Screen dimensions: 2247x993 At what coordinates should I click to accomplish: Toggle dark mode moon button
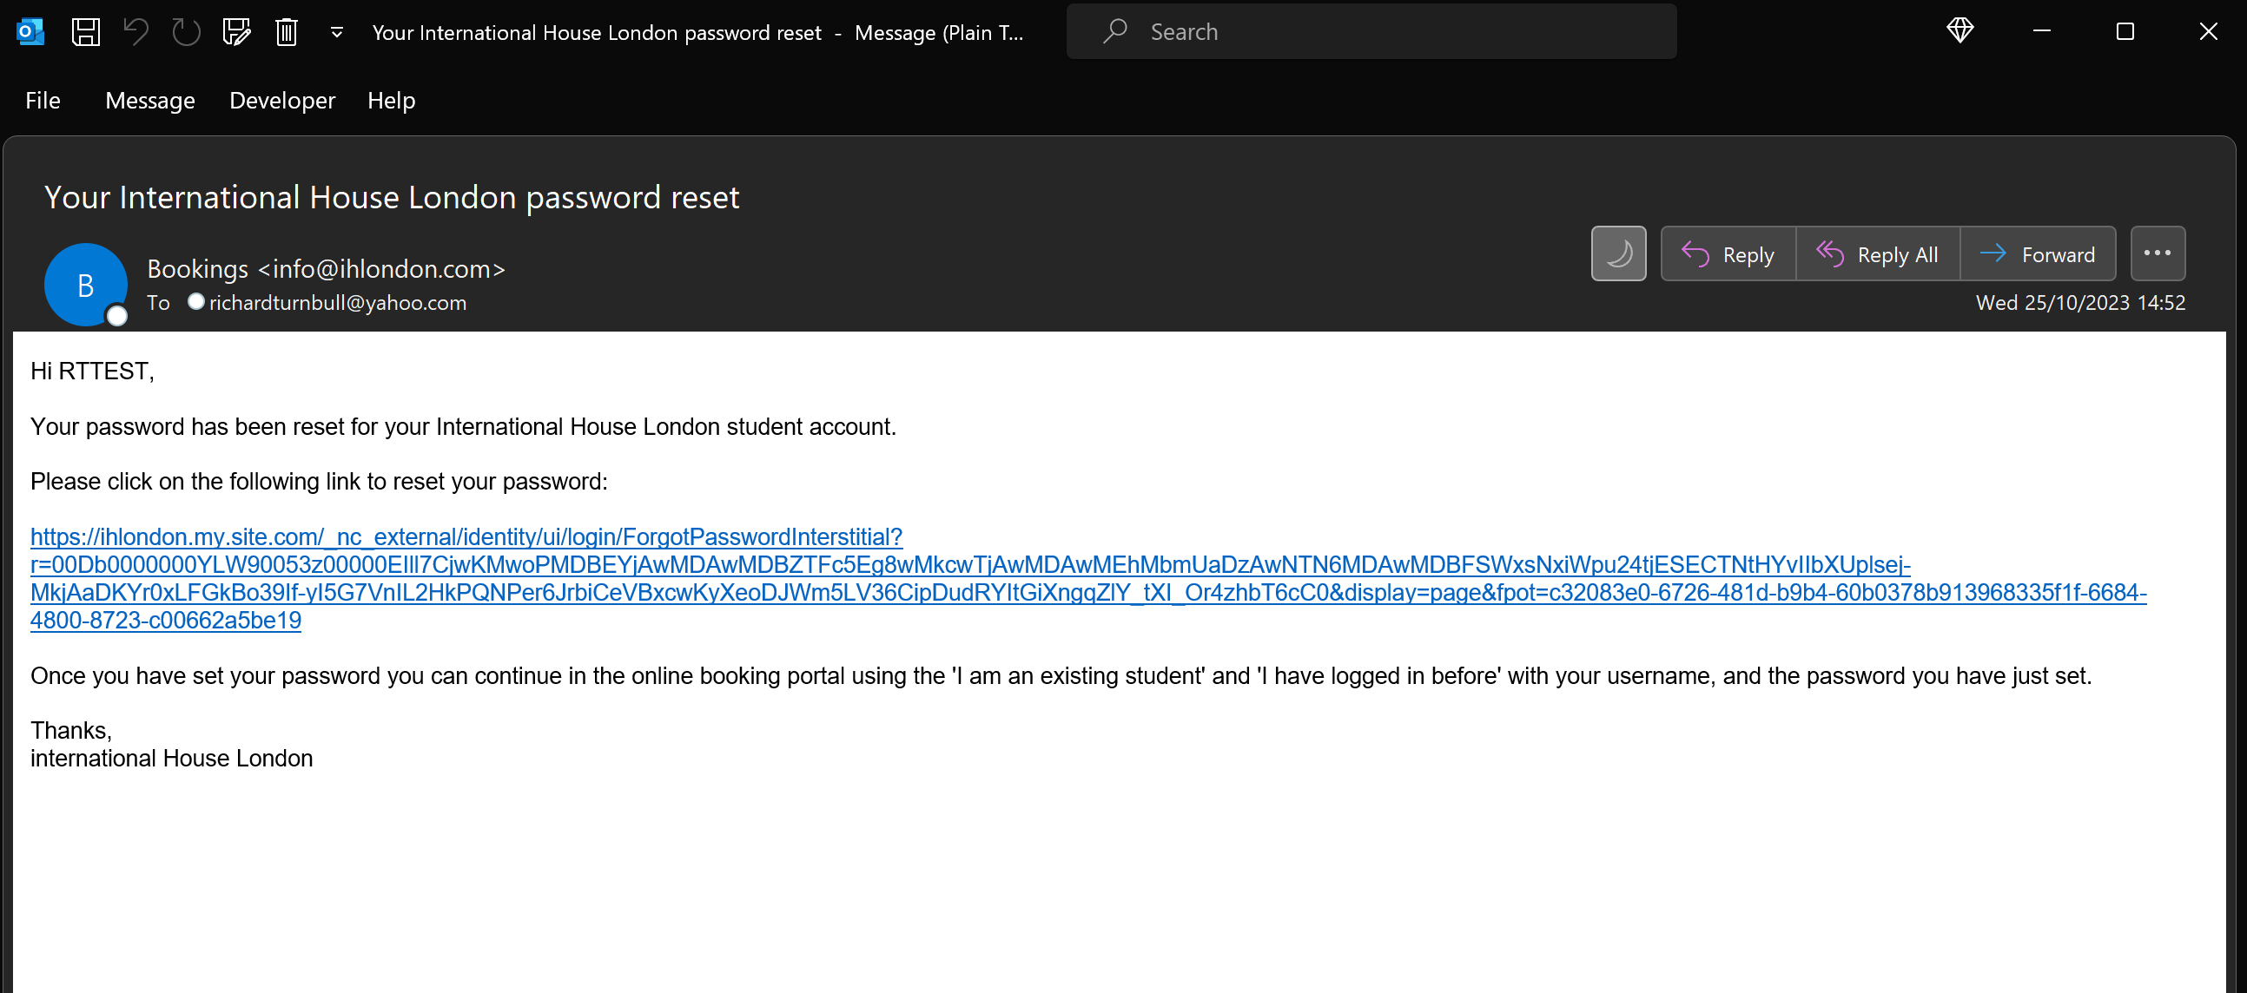point(1618,253)
